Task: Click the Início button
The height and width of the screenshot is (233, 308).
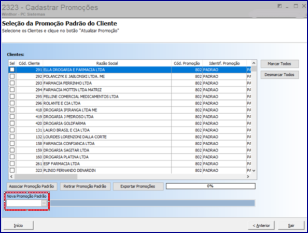Action: click(19, 226)
